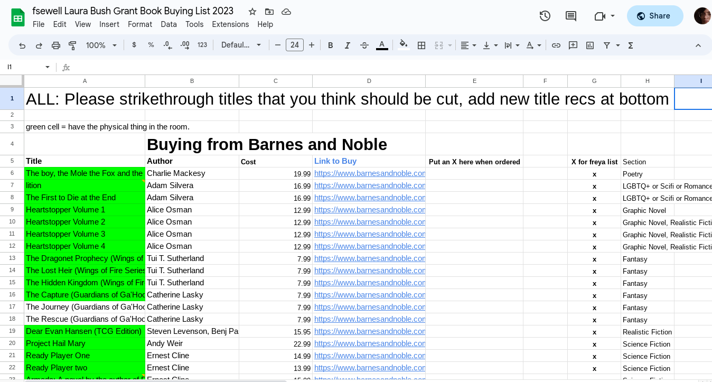Open the Barnes and Noble link for Project Hail Mary
Viewport: 712px width, 382px height.
369,343
